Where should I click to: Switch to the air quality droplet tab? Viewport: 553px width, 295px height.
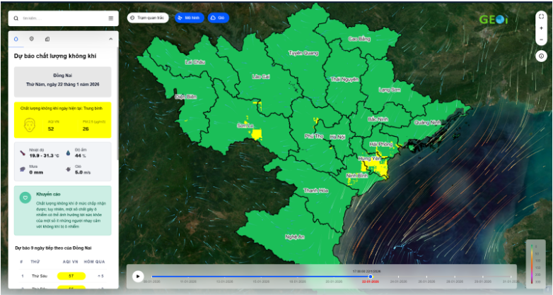click(x=16, y=39)
